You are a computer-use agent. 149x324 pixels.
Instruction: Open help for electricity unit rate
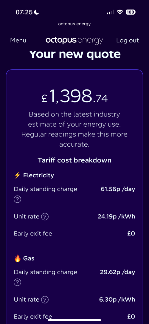tap(45, 217)
